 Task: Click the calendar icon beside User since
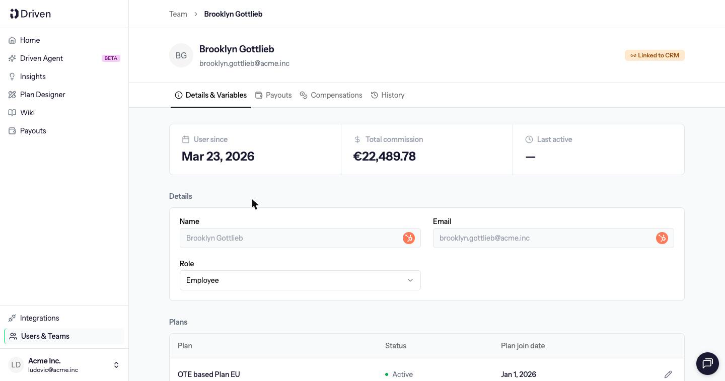click(x=186, y=139)
